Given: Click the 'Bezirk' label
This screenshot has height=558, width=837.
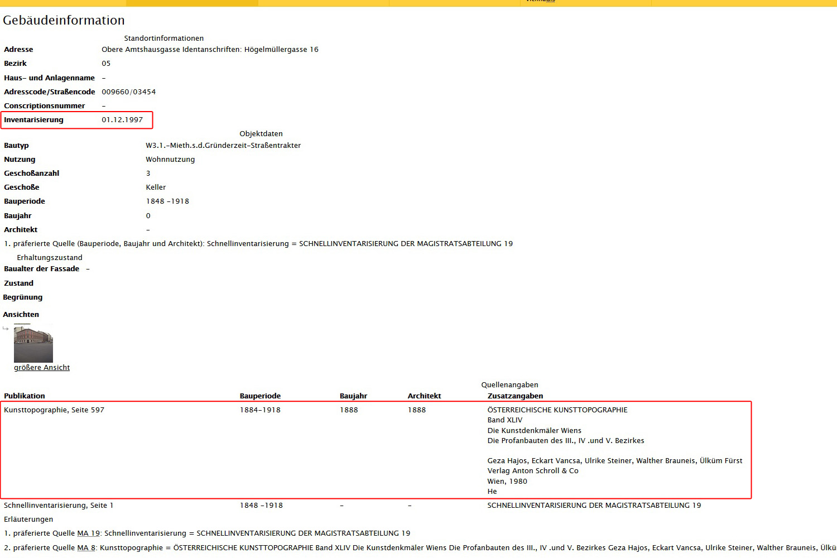Looking at the screenshot, I should click(15, 63).
